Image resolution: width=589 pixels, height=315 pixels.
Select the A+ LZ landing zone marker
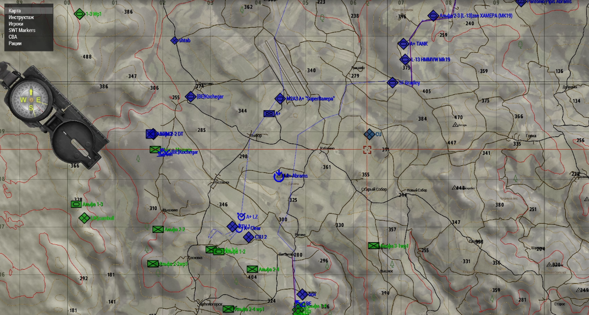coord(241,216)
